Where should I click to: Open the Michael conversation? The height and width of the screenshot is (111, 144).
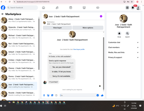tap(19, 37)
